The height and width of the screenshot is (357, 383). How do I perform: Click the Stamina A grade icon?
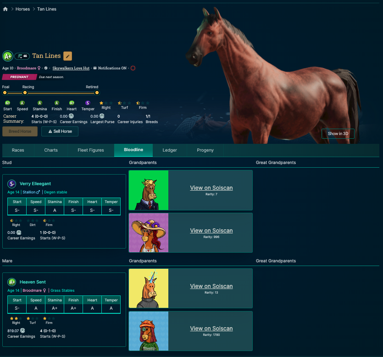pyautogui.click(x=40, y=103)
